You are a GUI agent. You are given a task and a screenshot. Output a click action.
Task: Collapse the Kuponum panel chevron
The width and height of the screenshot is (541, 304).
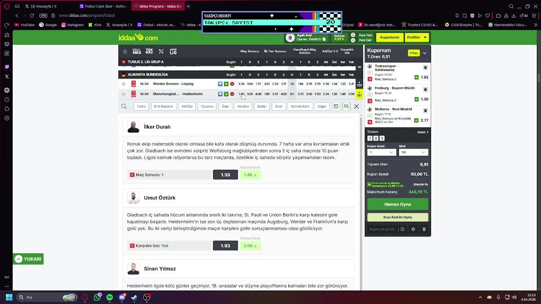click(x=424, y=53)
